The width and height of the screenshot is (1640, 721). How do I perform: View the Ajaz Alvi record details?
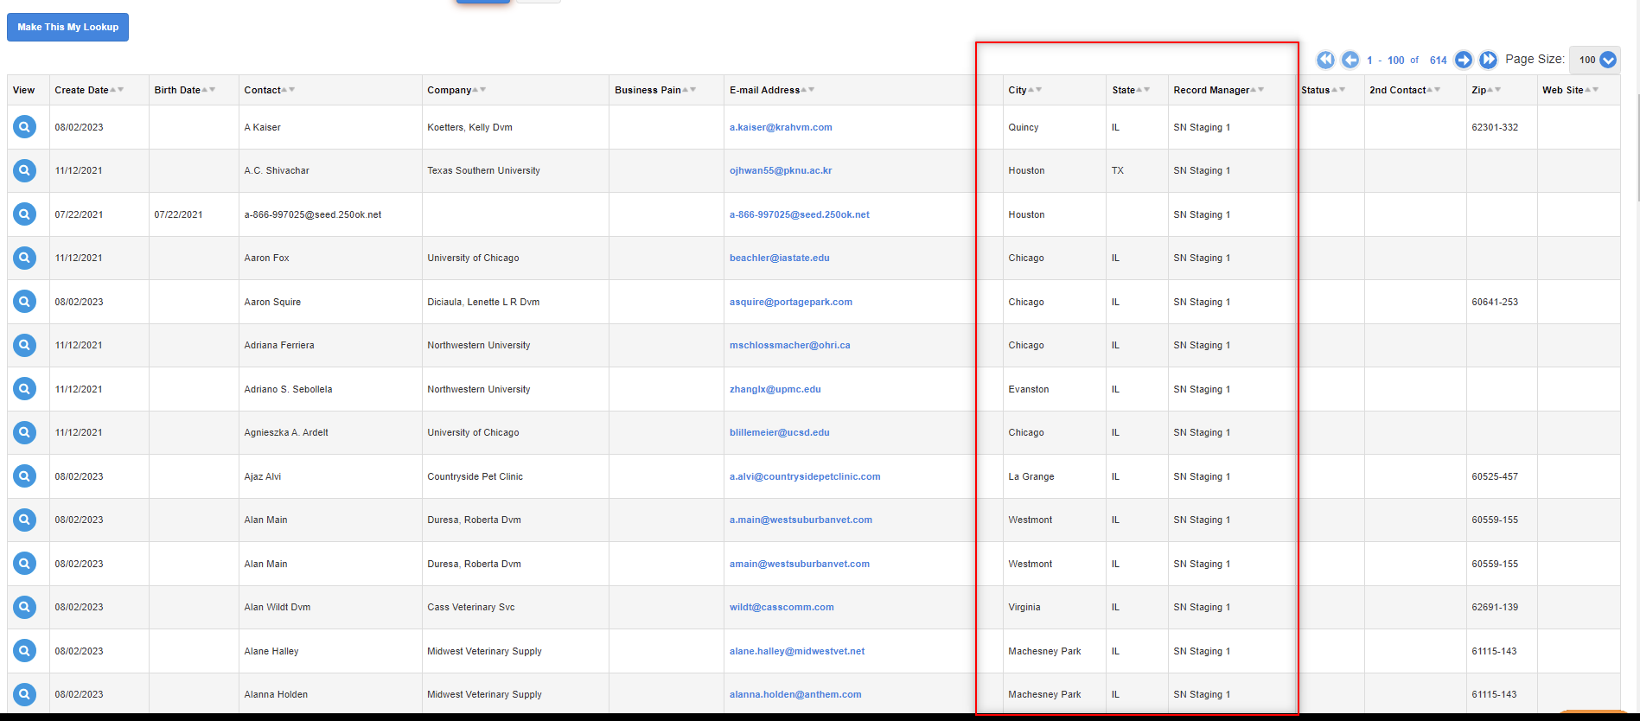point(24,476)
